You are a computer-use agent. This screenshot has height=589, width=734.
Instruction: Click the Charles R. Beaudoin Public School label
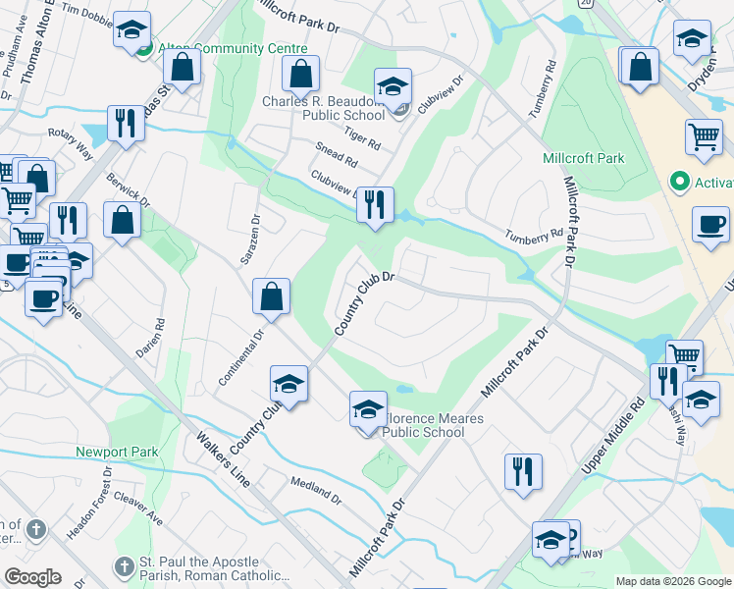coord(324,108)
